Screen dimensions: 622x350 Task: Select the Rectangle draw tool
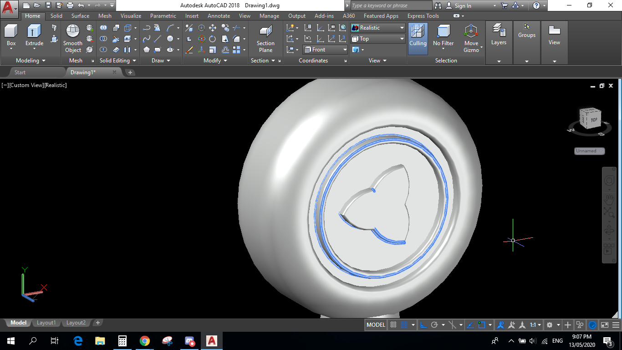point(158,50)
